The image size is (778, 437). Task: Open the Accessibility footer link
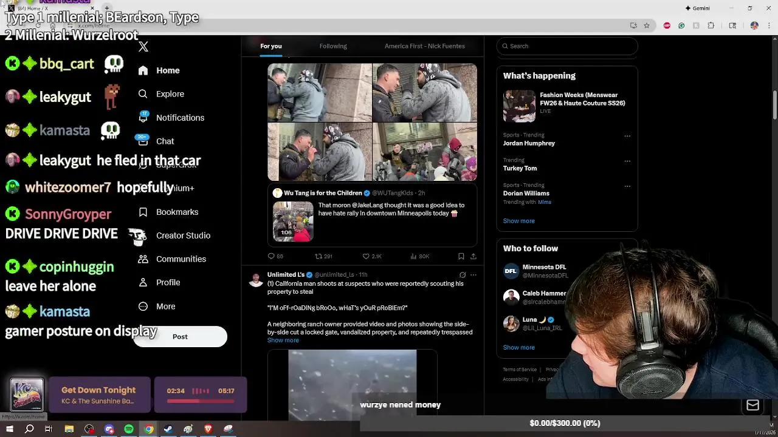515,379
